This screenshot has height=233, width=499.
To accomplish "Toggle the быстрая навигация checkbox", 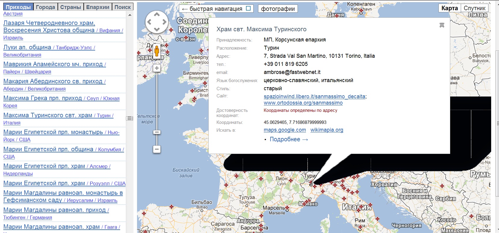I will pos(248,8).
